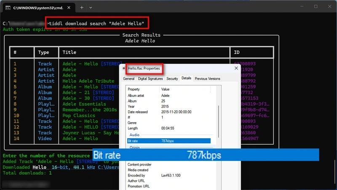
Task: Click the Value column header
Action: point(165,89)
